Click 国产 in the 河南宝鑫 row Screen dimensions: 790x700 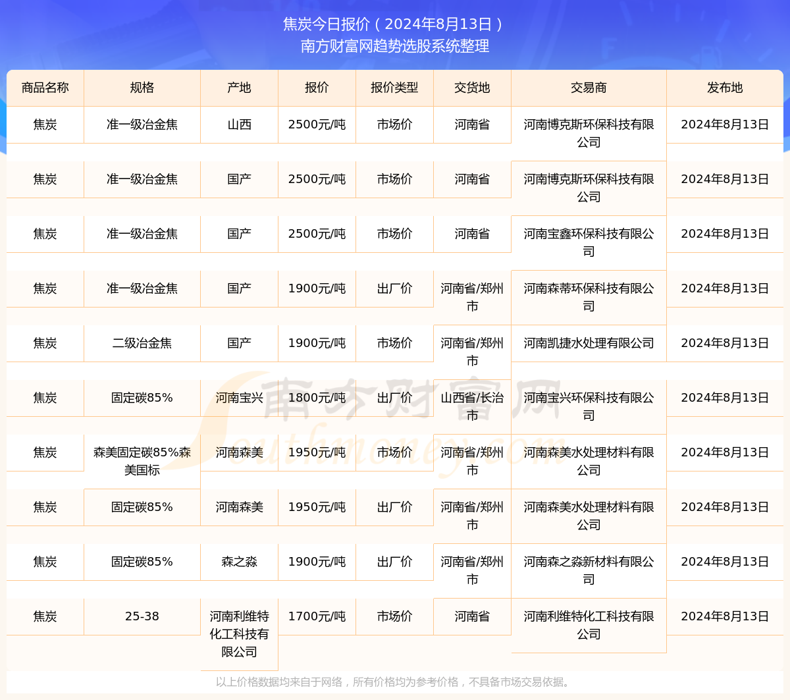click(240, 234)
